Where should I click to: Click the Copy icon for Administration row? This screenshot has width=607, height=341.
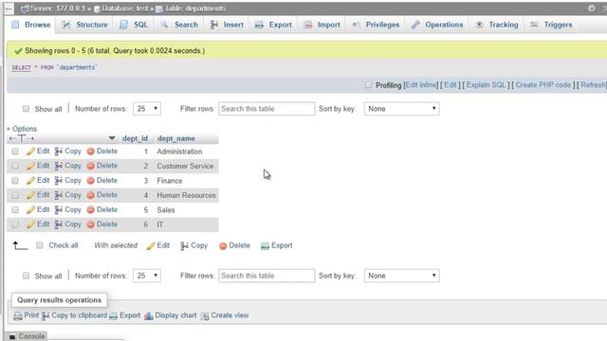click(59, 152)
